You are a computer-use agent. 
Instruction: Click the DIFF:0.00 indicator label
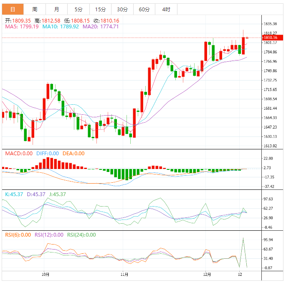pyautogui.click(x=48, y=154)
